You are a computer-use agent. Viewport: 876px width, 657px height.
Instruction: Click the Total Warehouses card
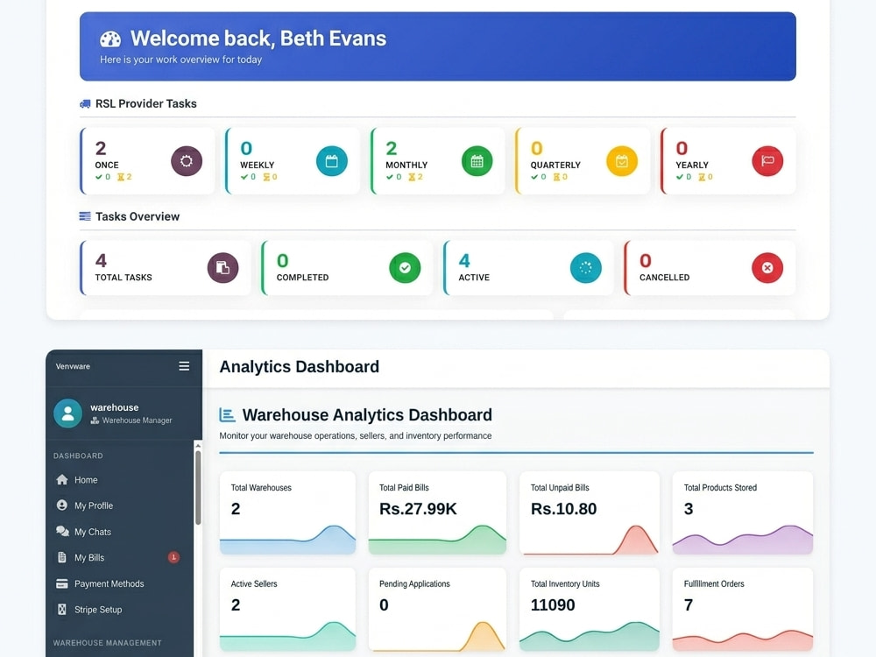(287, 512)
